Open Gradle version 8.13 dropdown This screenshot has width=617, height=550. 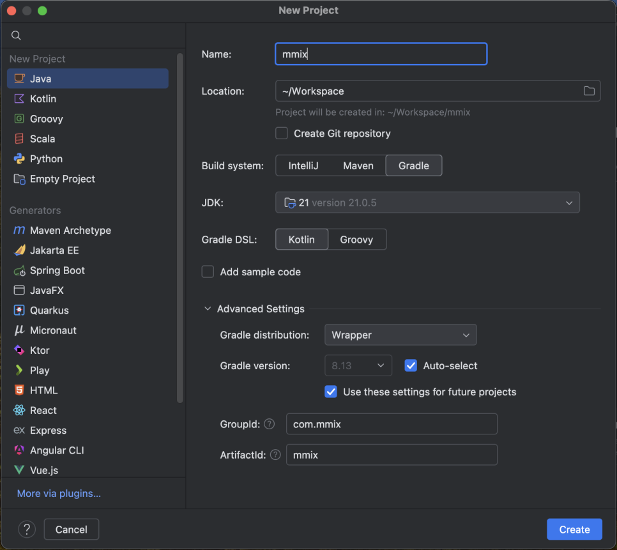(358, 365)
